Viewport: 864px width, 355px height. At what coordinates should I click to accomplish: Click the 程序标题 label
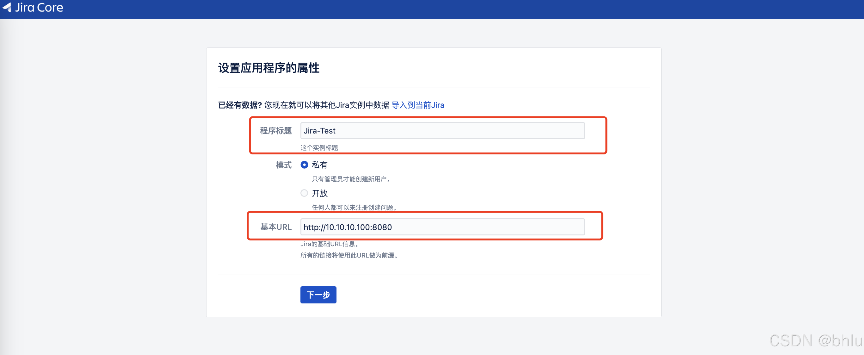[x=276, y=131]
